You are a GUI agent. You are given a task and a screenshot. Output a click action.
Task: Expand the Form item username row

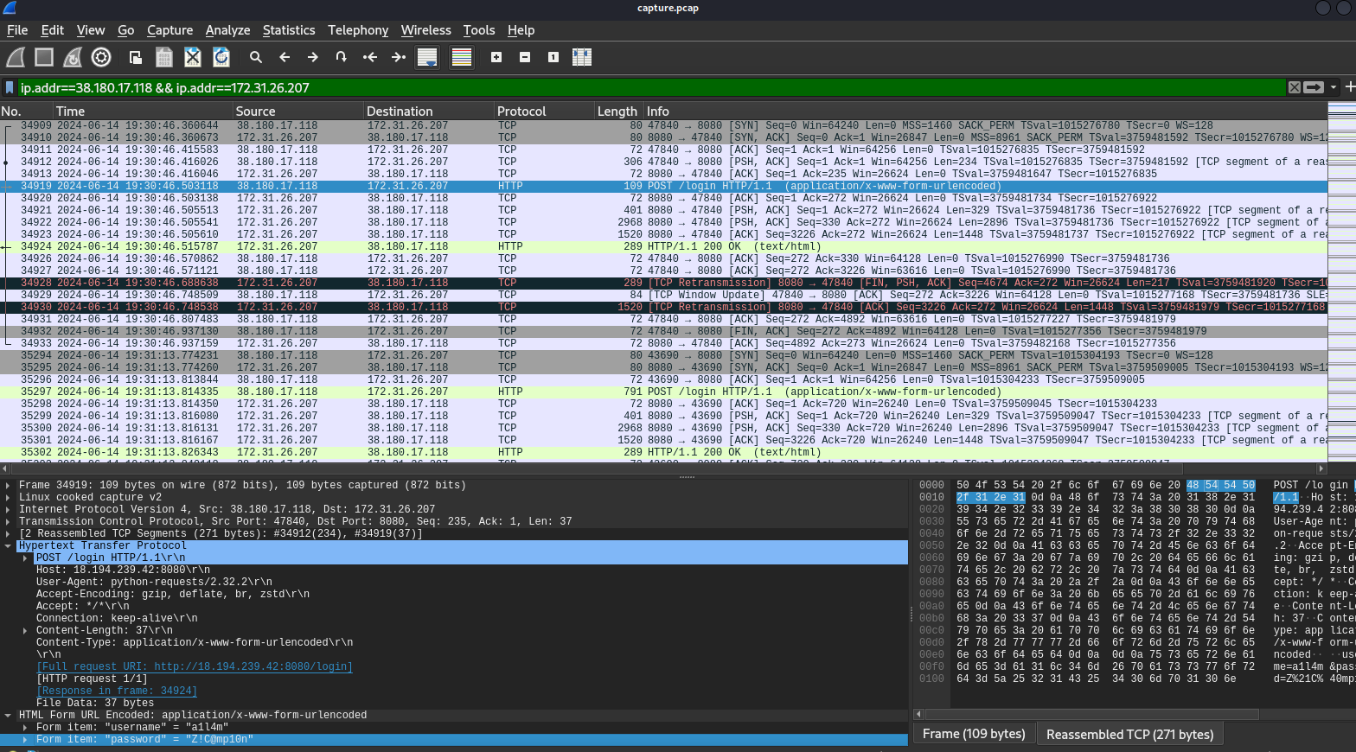(25, 728)
